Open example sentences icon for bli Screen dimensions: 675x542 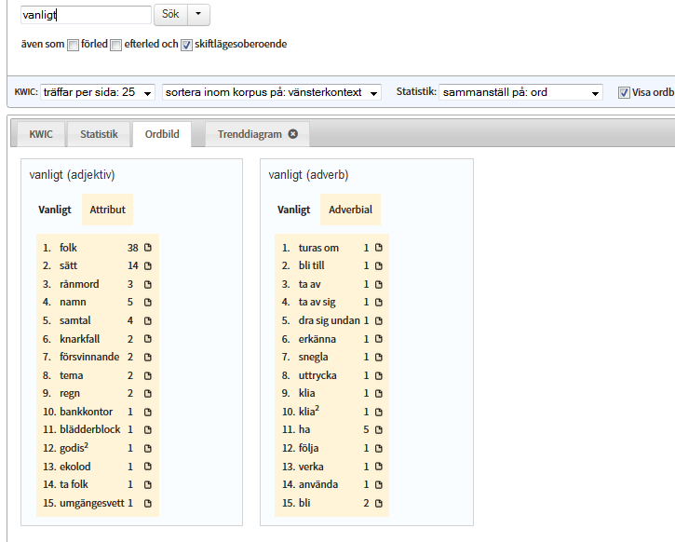click(379, 503)
